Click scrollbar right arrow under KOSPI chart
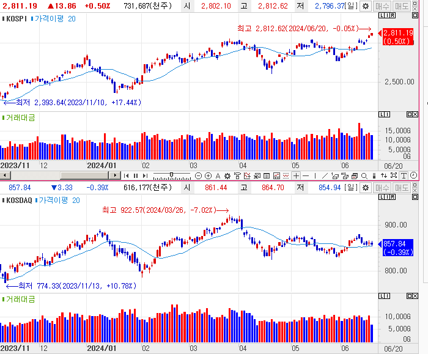This screenshot has height=354, width=428. click(115, 175)
